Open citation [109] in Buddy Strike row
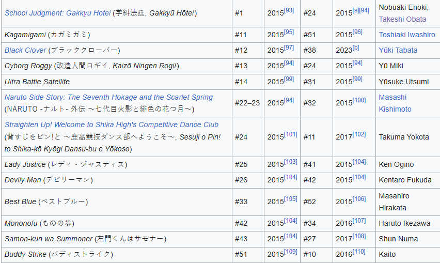The image size is (440, 263). click(x=290, y=252)
